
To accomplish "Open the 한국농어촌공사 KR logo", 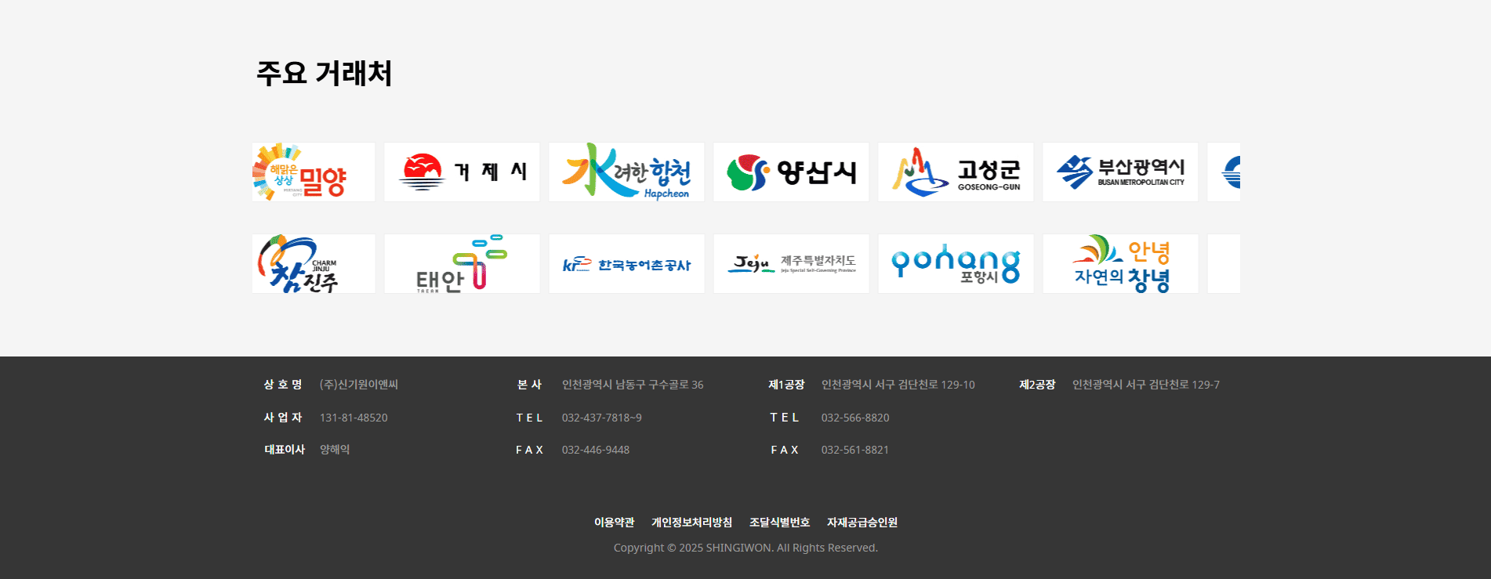I will [x=626, y=263].
